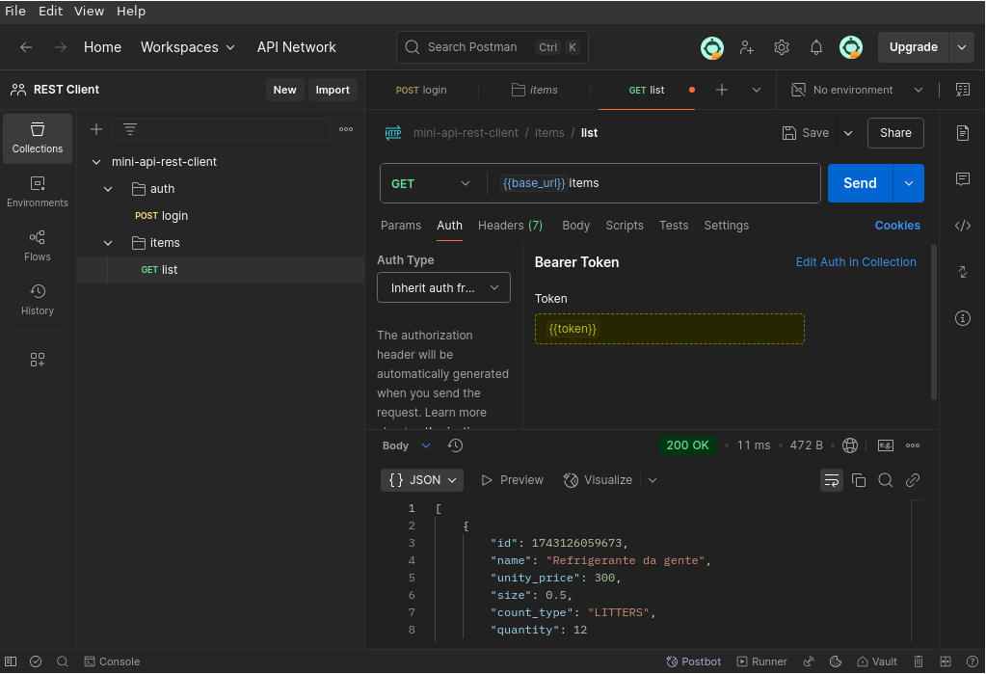Click the auth panel vertical scrollbar

click(933, 323)
